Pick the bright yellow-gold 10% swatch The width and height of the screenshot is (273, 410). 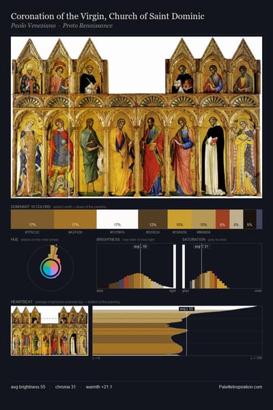point(179,219)
